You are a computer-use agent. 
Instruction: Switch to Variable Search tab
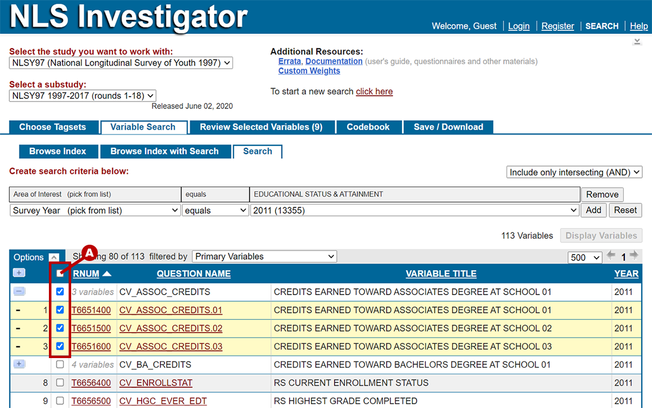(x=143, y=127)
